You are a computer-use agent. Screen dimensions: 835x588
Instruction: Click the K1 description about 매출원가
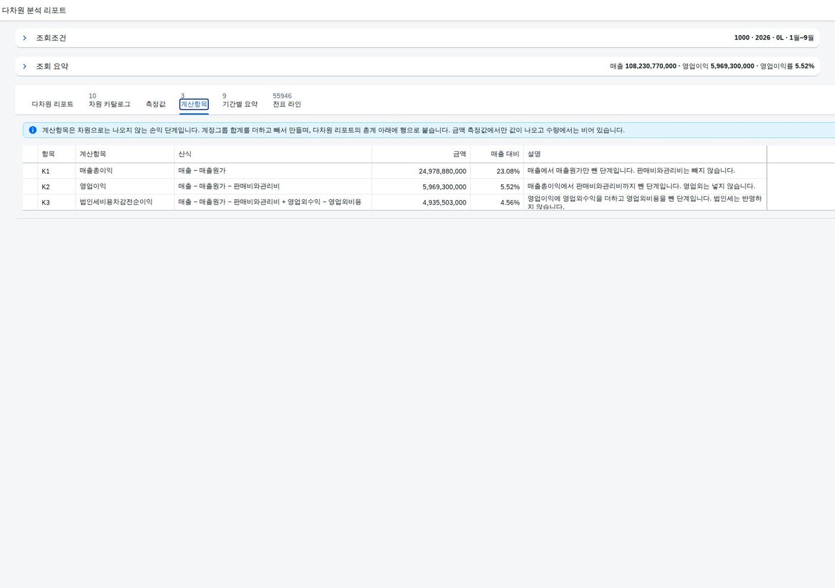(x=632, y=171)
